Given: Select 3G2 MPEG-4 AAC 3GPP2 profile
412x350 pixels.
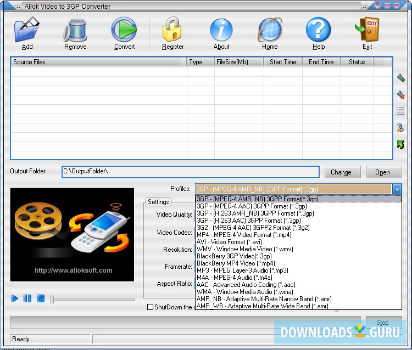Looking at the screenshot, I should point(298,228).
